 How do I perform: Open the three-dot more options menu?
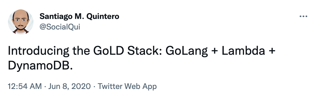pos(303,16)
